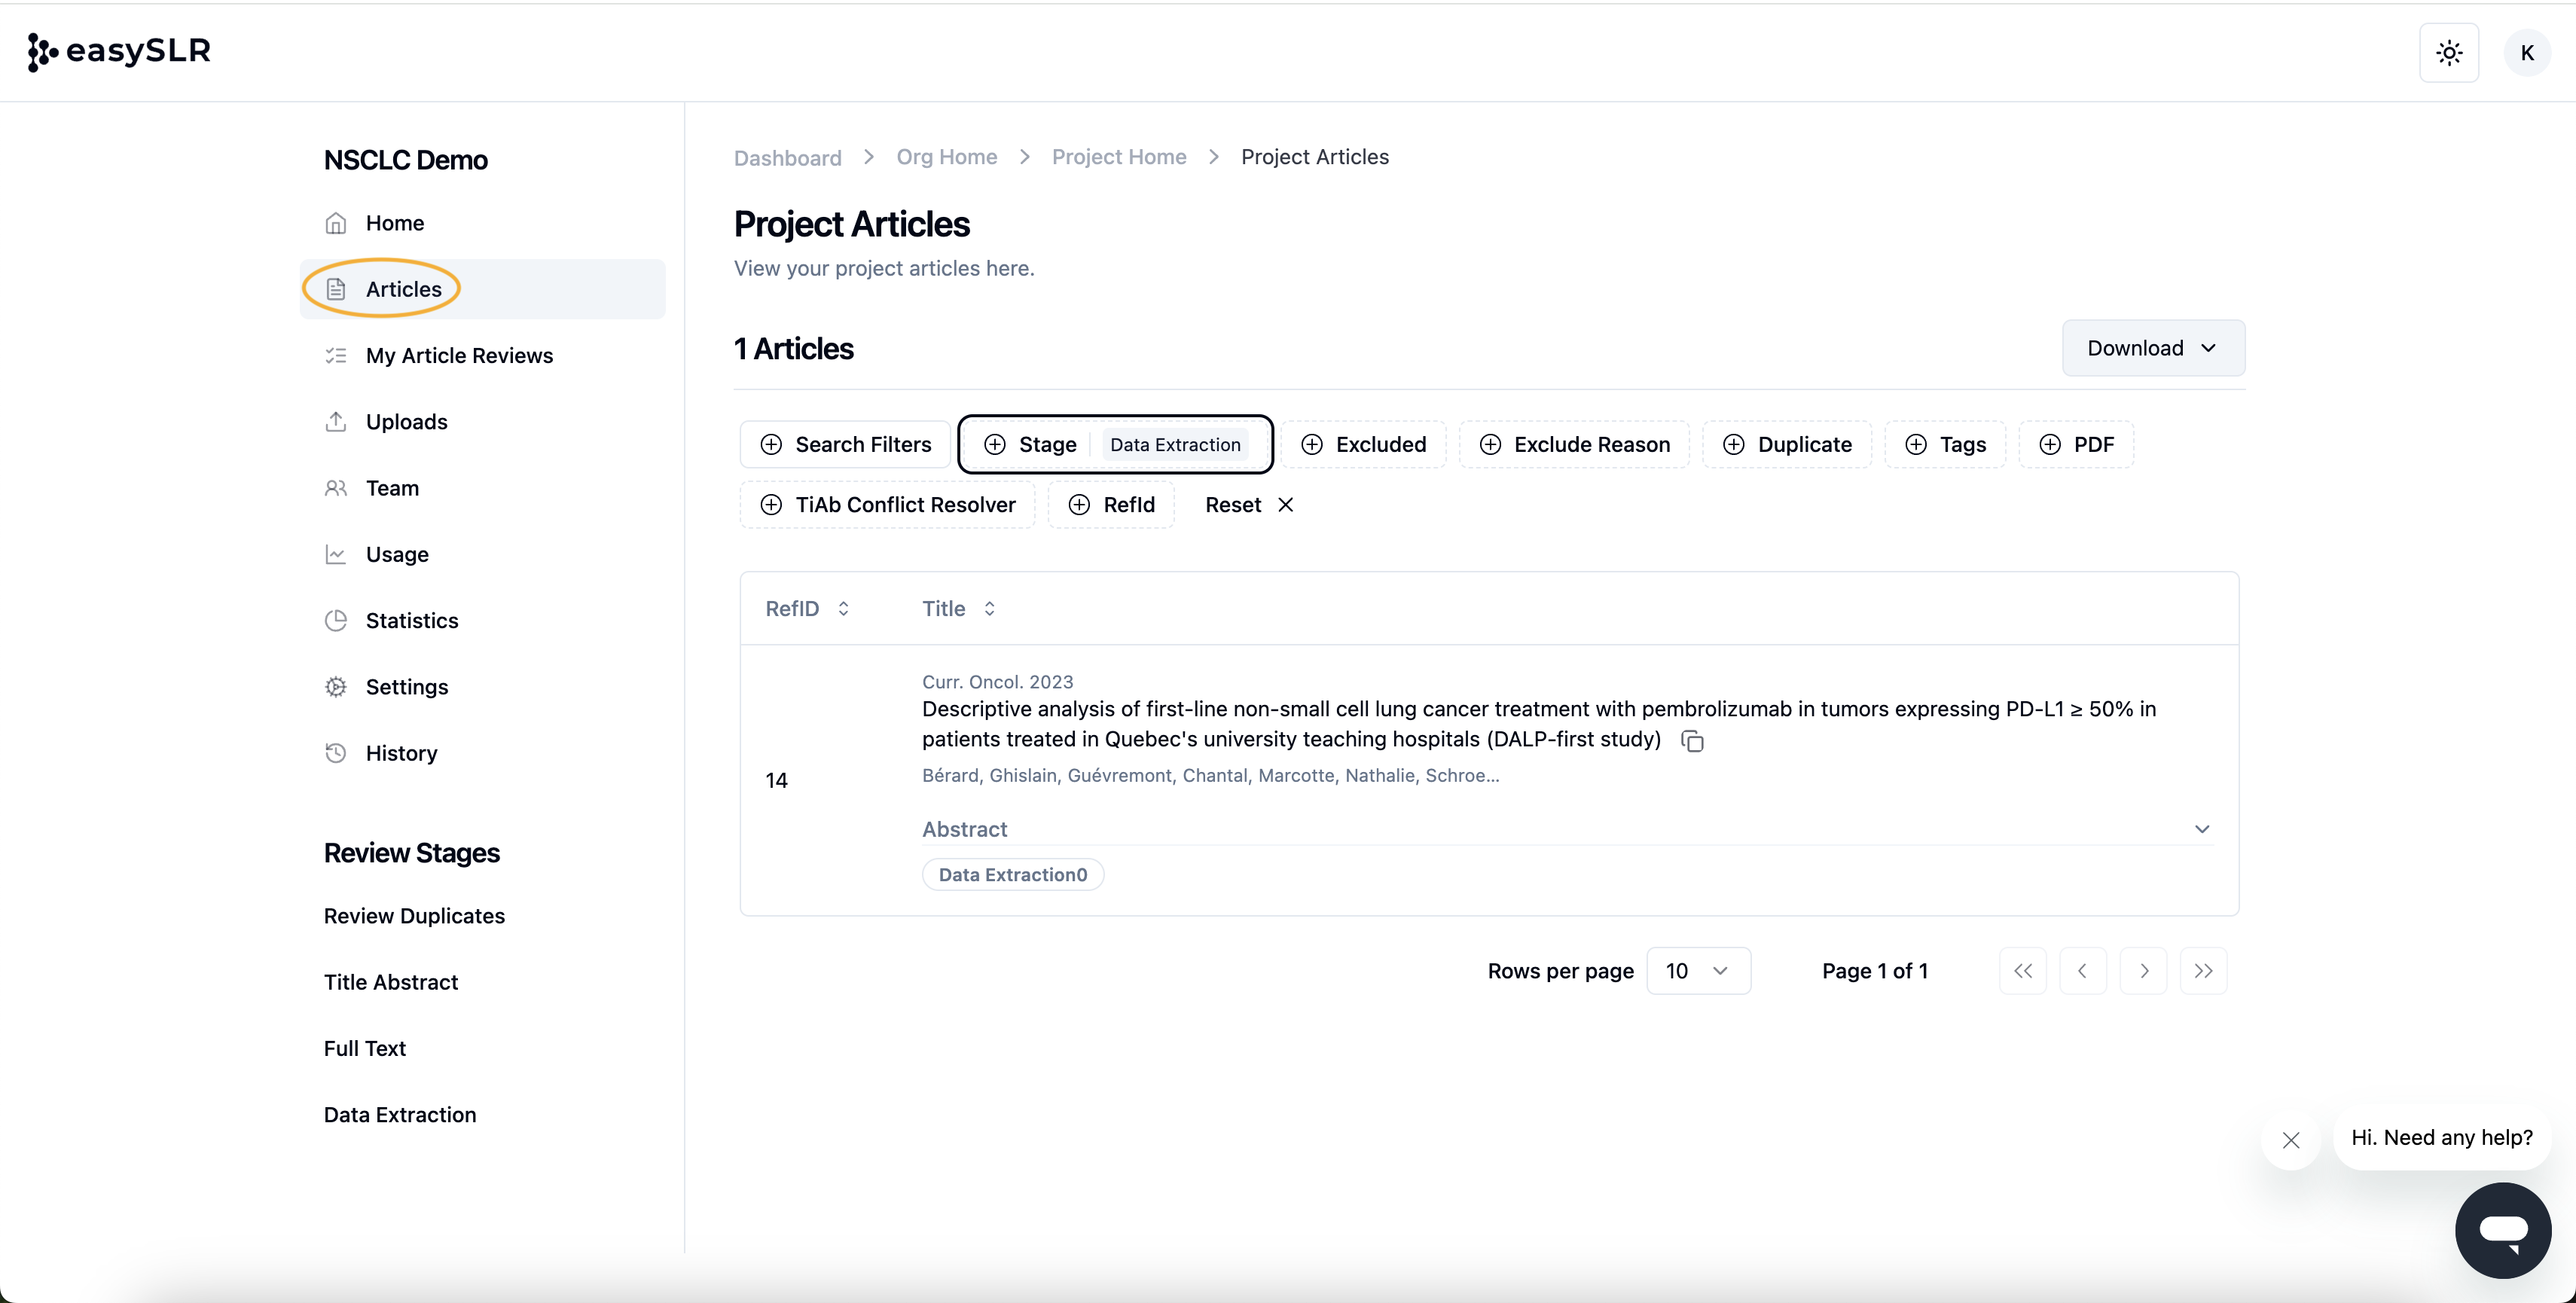The image size is (2576, 1303).
Task: Click the Settings gear icon
Action: click(336, 687)
